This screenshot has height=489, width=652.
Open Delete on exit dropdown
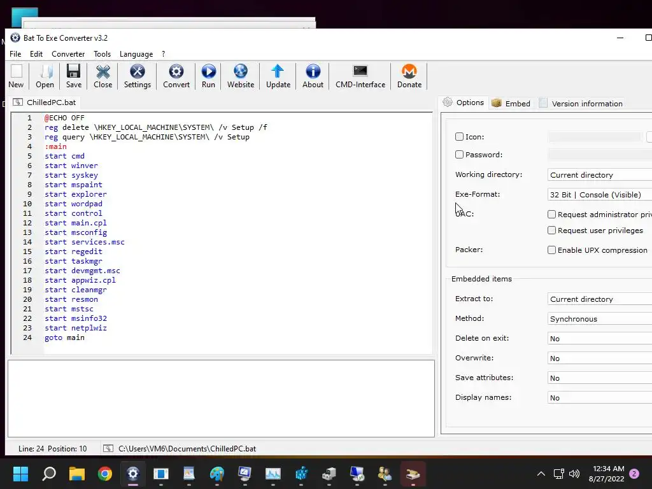click(x=600, y=339)
